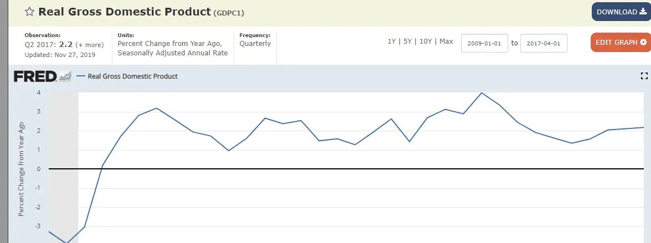
Task: Click the Real Gross Domestic Product heading
Action: coord(125,12)
